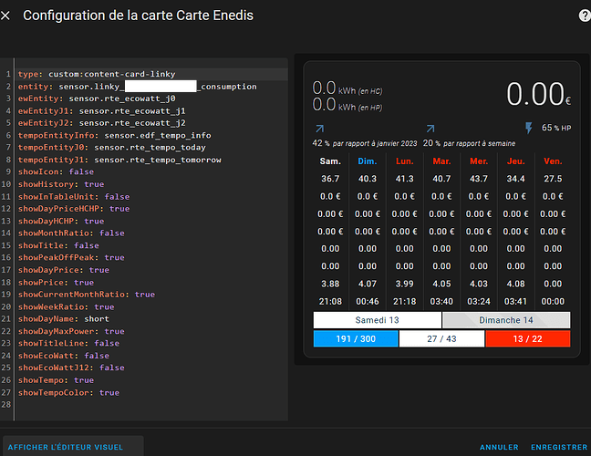Click the showIcon: false line

pos(56,171)
